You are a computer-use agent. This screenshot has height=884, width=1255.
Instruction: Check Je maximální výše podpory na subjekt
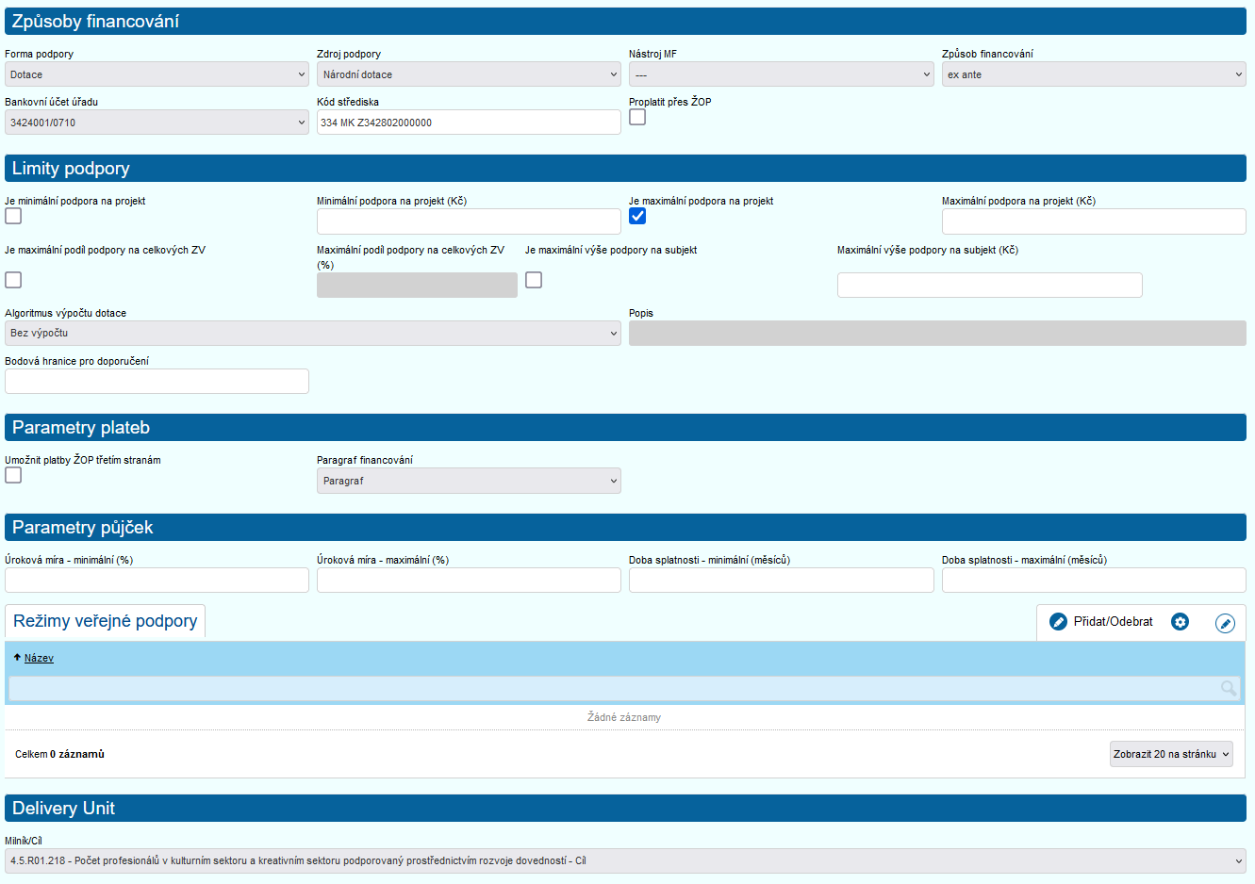[534, 280]
